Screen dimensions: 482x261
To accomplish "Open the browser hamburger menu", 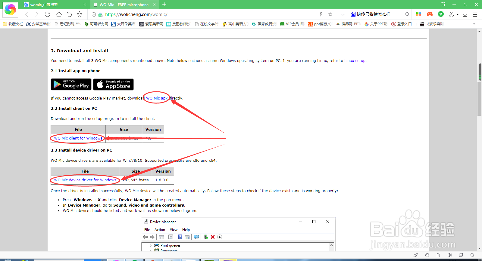I will tap(475, 14).
